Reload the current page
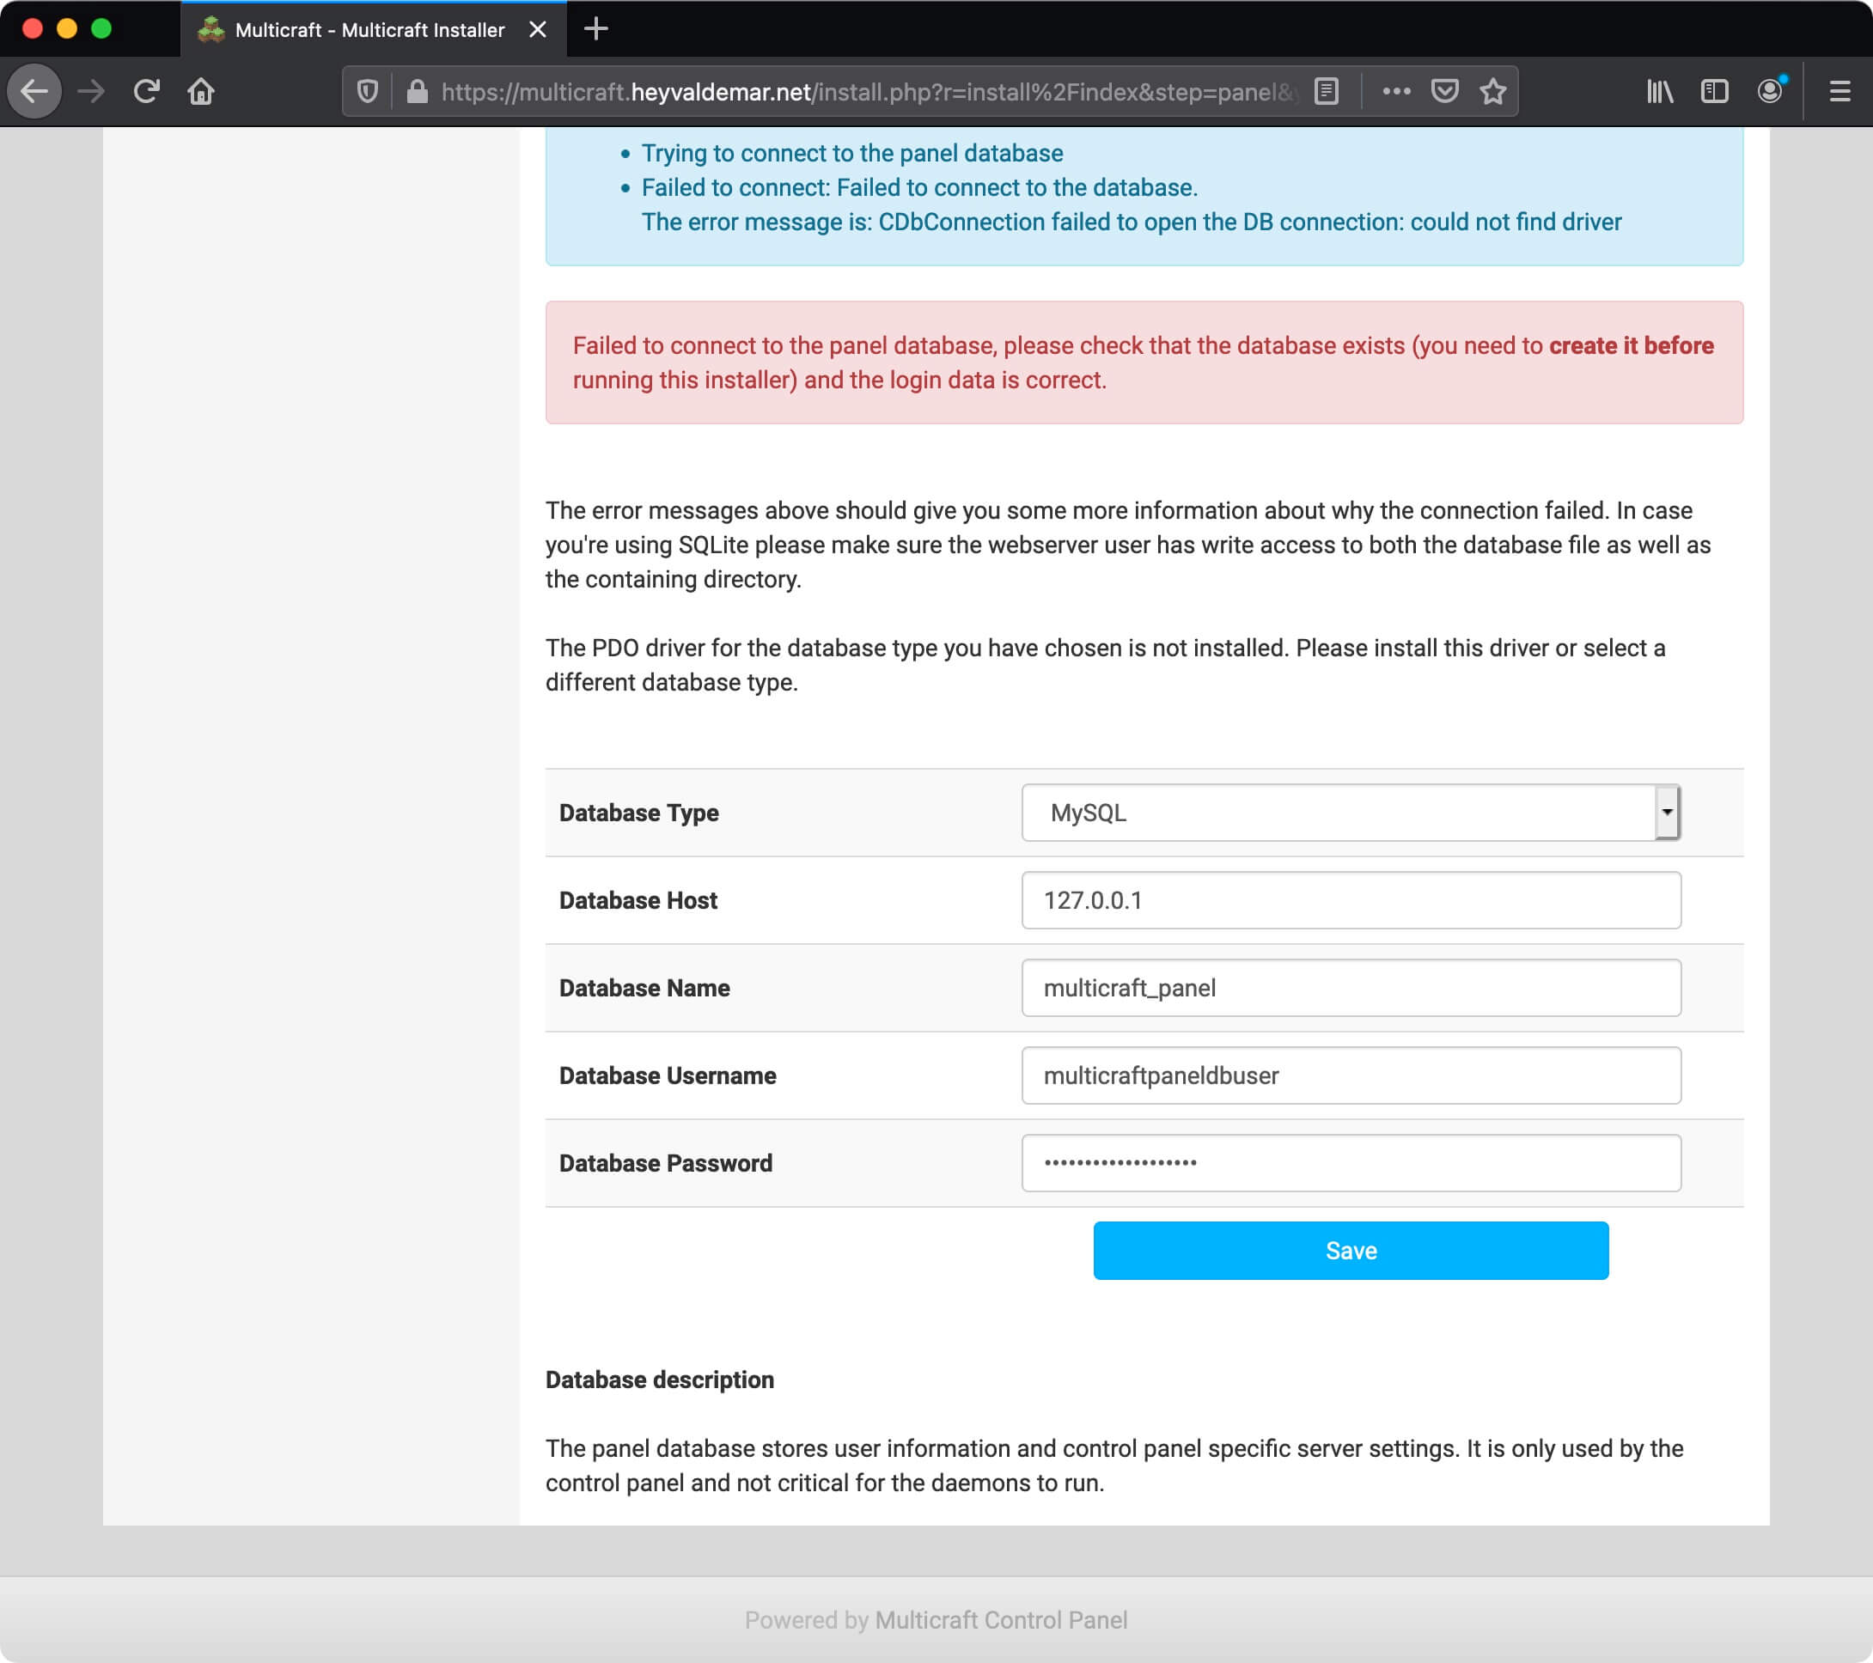1873x1663 pixels. [147, 92]
